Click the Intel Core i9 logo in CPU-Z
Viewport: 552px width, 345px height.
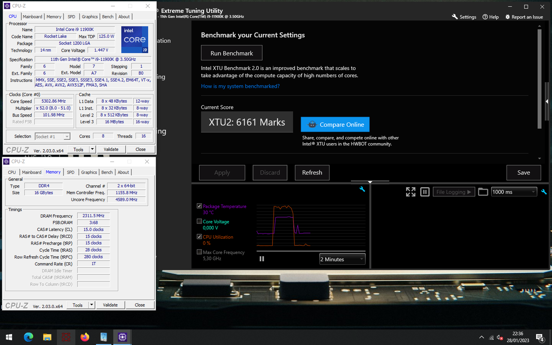coord(135,40)
